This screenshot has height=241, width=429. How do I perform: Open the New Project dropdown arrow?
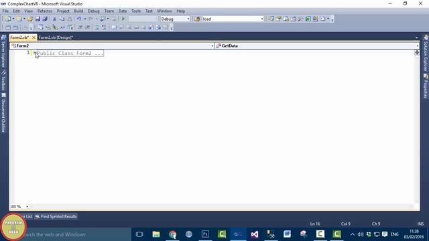(13, 19)
